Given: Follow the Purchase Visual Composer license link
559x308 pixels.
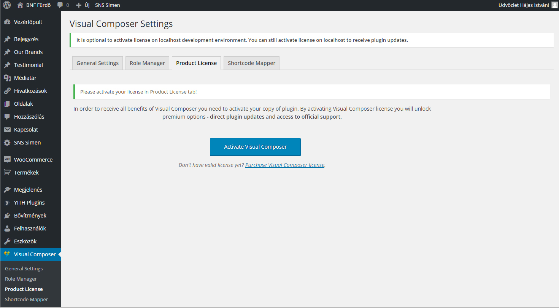Looking at the screenshot, I should coord(285,165).
